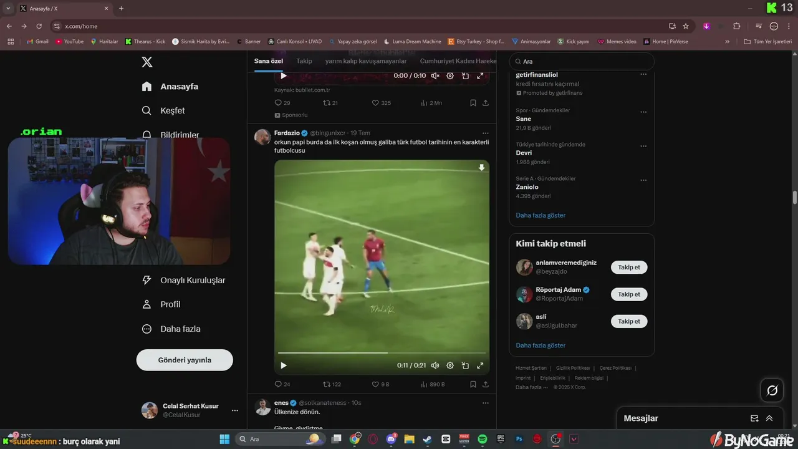
Task: Like the sponsored post with 325 likes
Action: (382, 103)
